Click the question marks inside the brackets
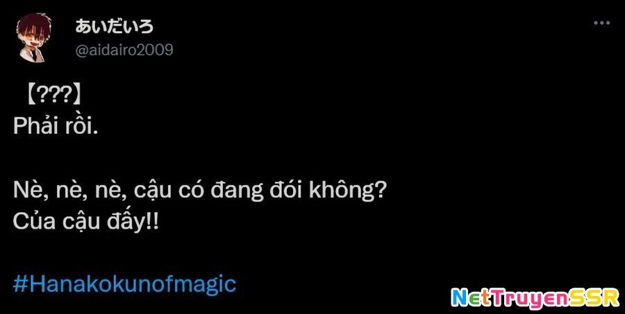625x314 pixels. (54, 95)
